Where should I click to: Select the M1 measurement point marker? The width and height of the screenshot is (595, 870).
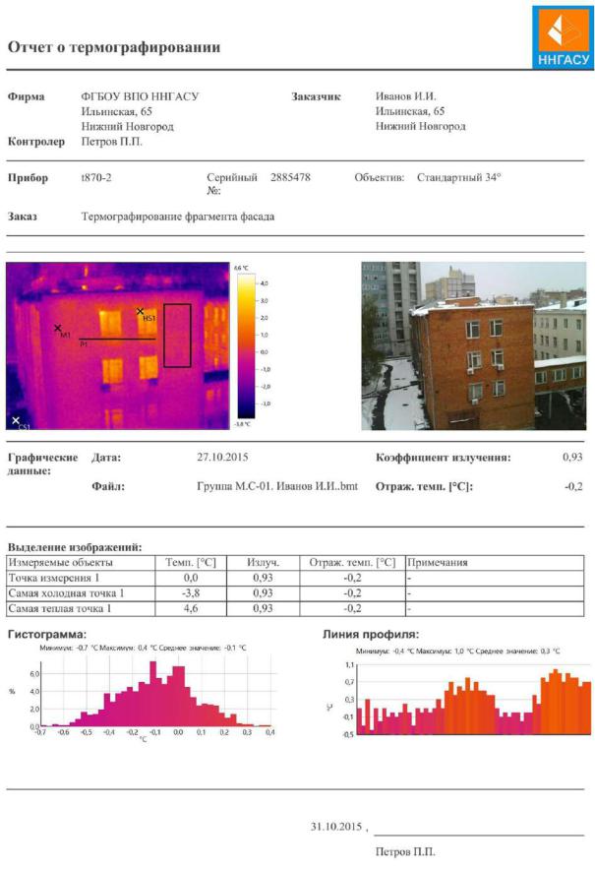[58, 329]
